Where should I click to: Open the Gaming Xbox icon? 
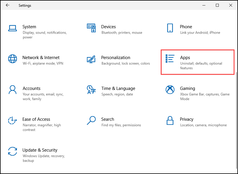[x=170, y=90]
